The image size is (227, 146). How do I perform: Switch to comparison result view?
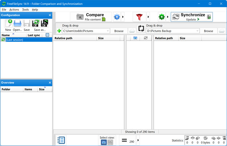104,142
